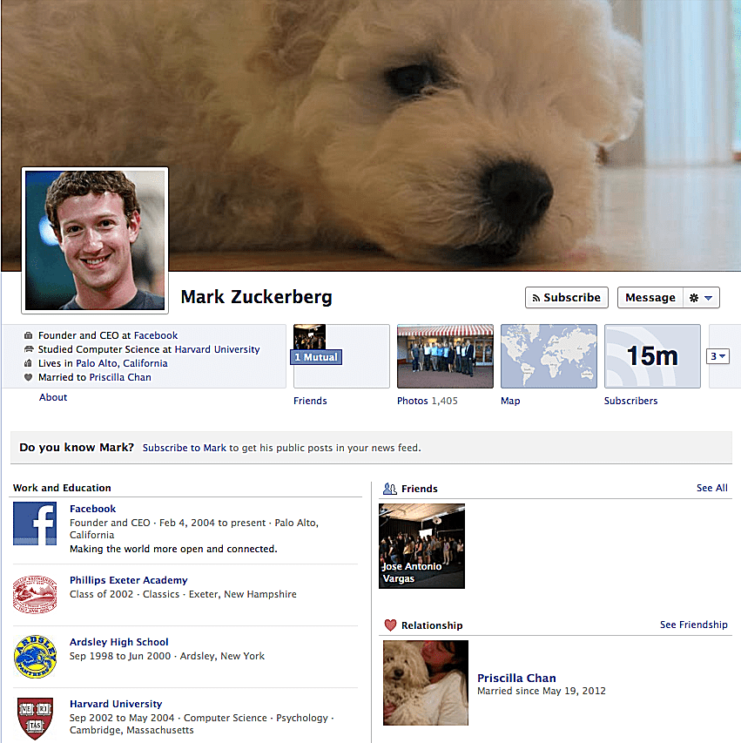Open Mark Zuckerberg's profile picture
741x743 pixels.
click(95, 240)
